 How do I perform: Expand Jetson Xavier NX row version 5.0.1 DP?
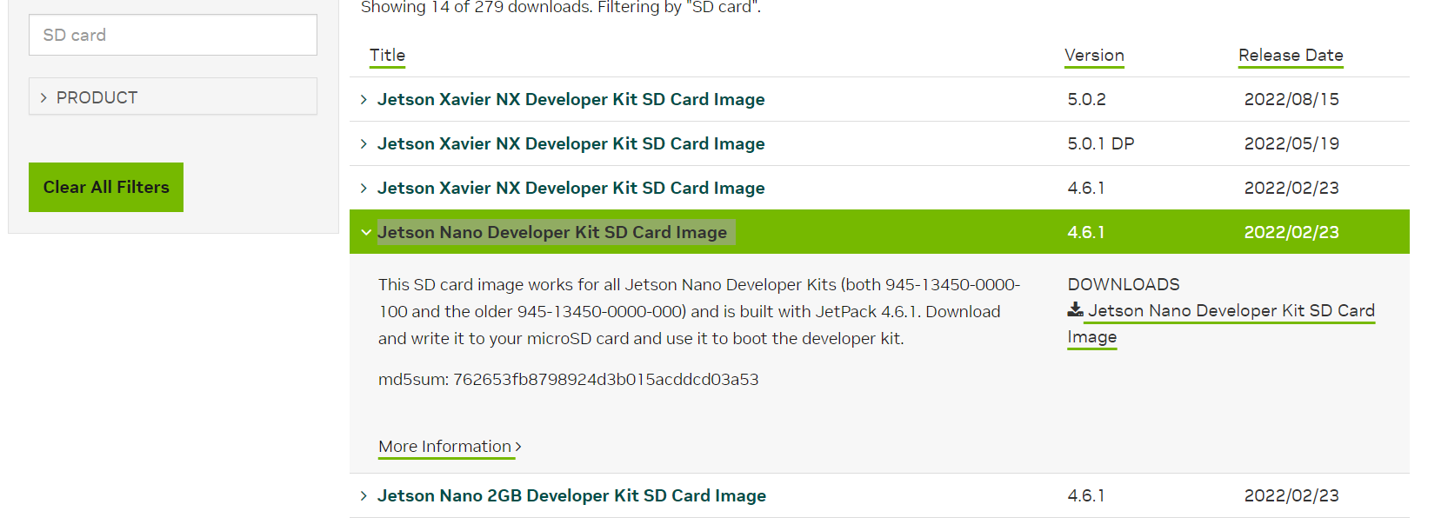click(x=364, y=144)
